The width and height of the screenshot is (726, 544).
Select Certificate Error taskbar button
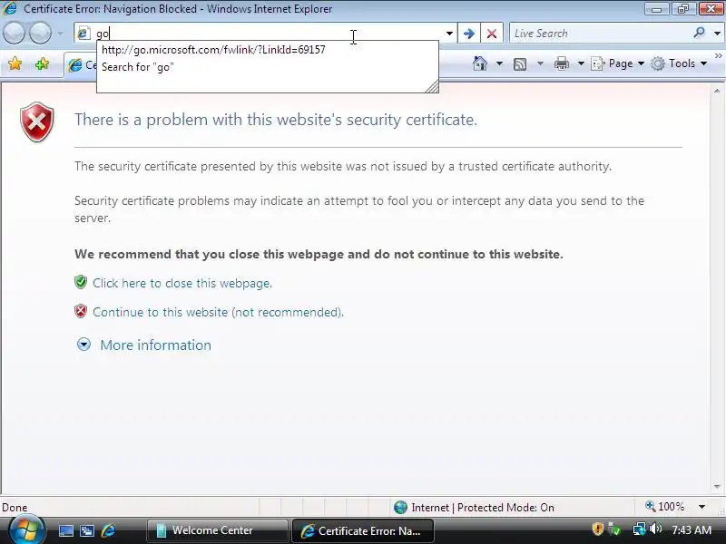click(x=363, y=530)
